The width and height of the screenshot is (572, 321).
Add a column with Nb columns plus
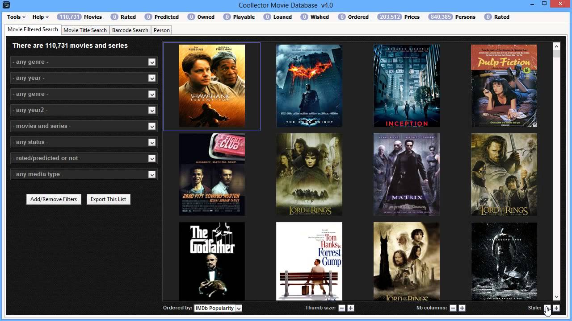tap(462, 308)
